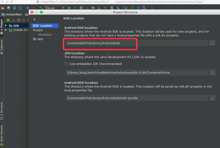Build the project with the hammer icon
The image size is (220, 148).
pos(41,8)
